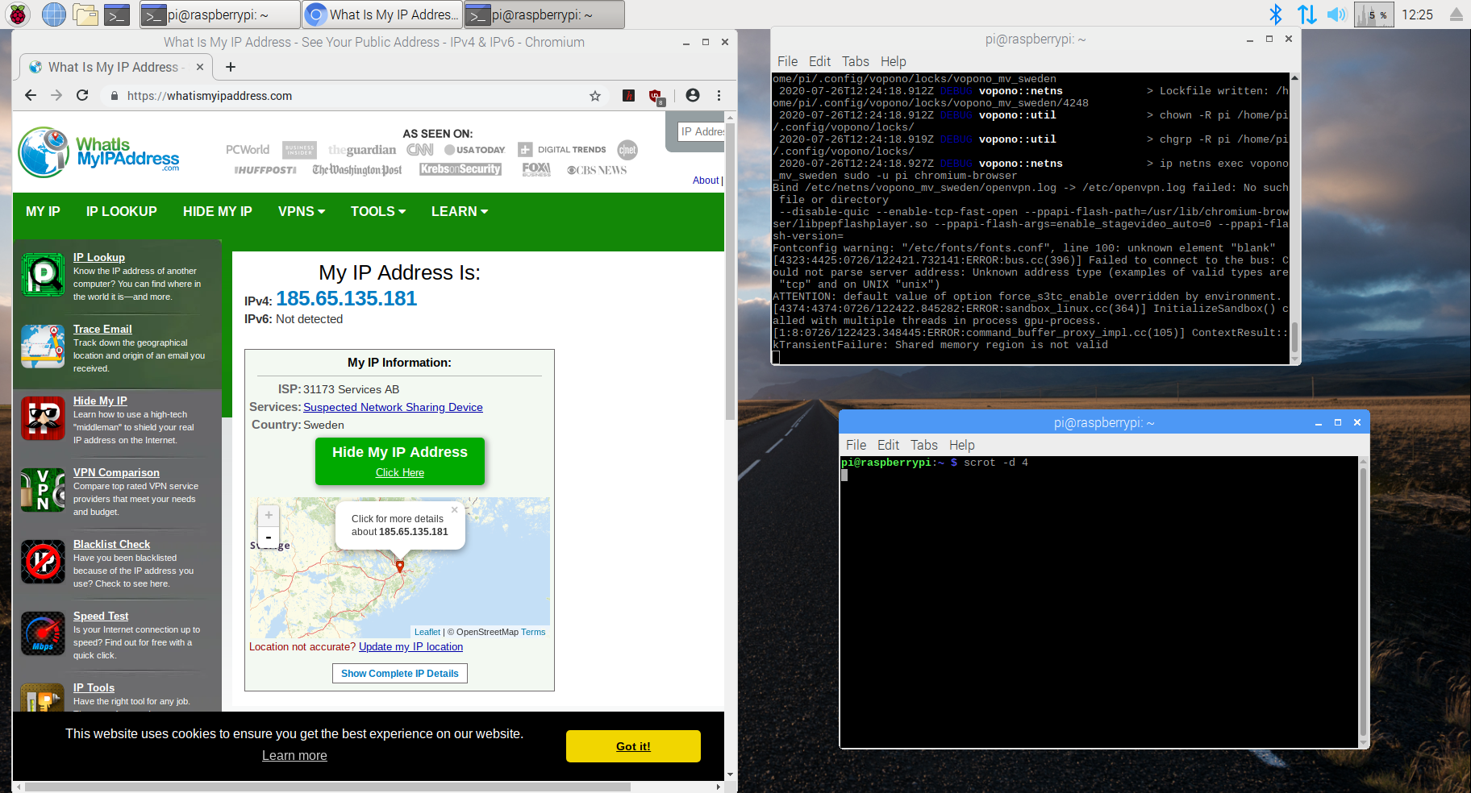The width and height of the screenshot is (1471, 793).
Task: Click the browser horizontal scrollbar
Action: [x=327, y=787]
